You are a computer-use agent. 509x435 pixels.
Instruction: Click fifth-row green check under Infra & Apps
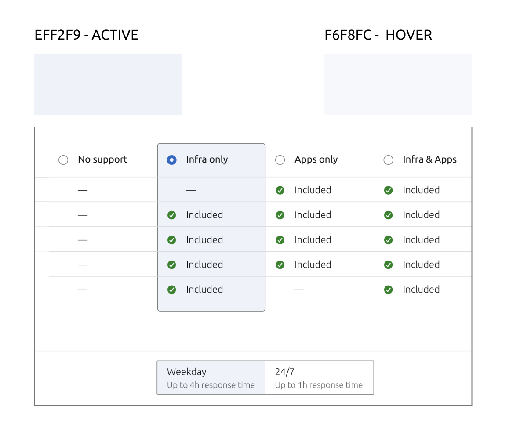(x=389, y=290)
